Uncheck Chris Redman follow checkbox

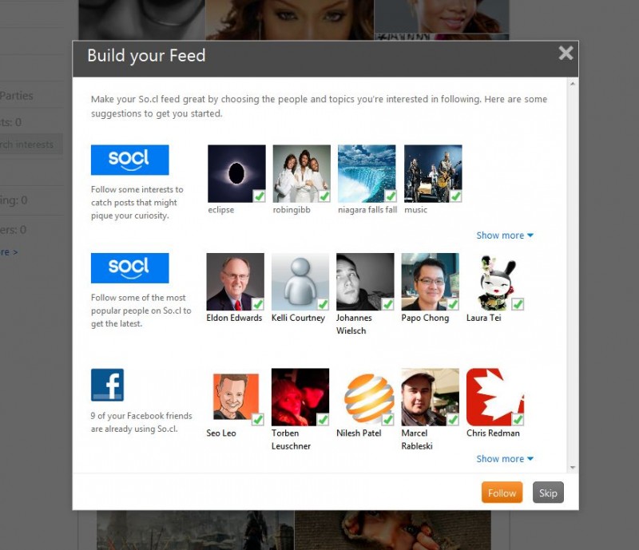(x=518, y=419)
